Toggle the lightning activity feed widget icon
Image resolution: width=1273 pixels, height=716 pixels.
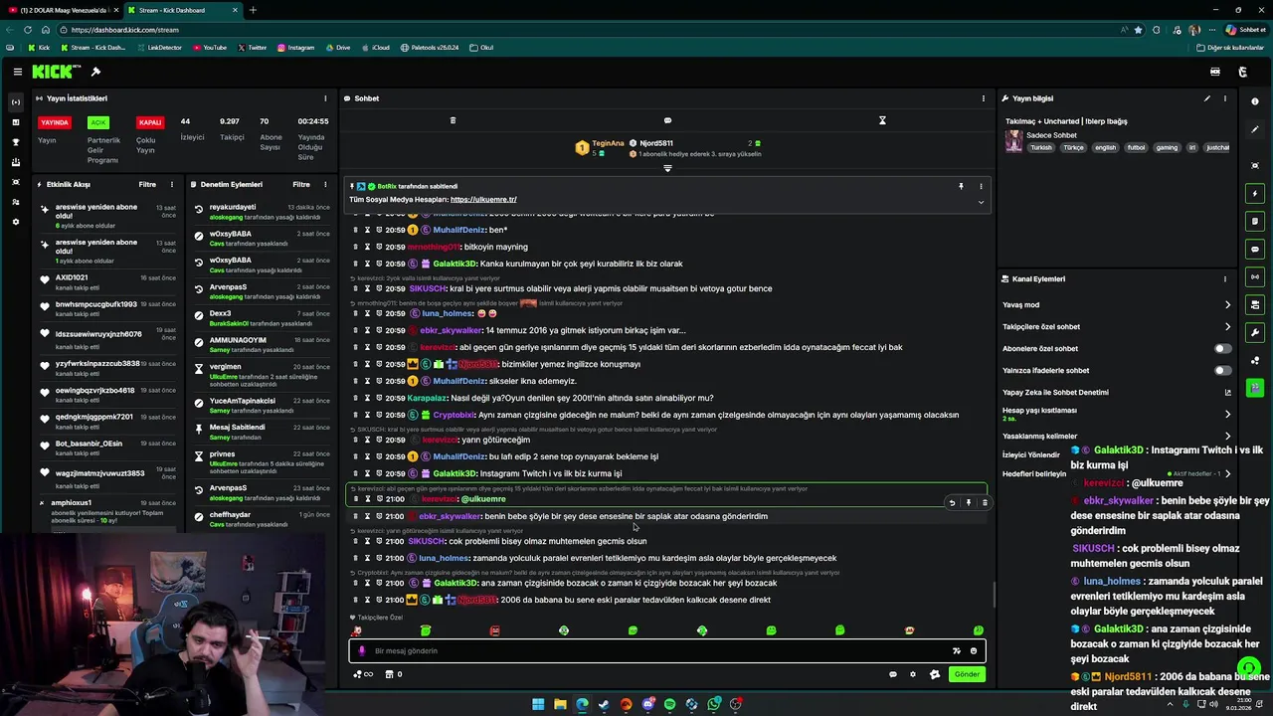[x=1255, y=193]
